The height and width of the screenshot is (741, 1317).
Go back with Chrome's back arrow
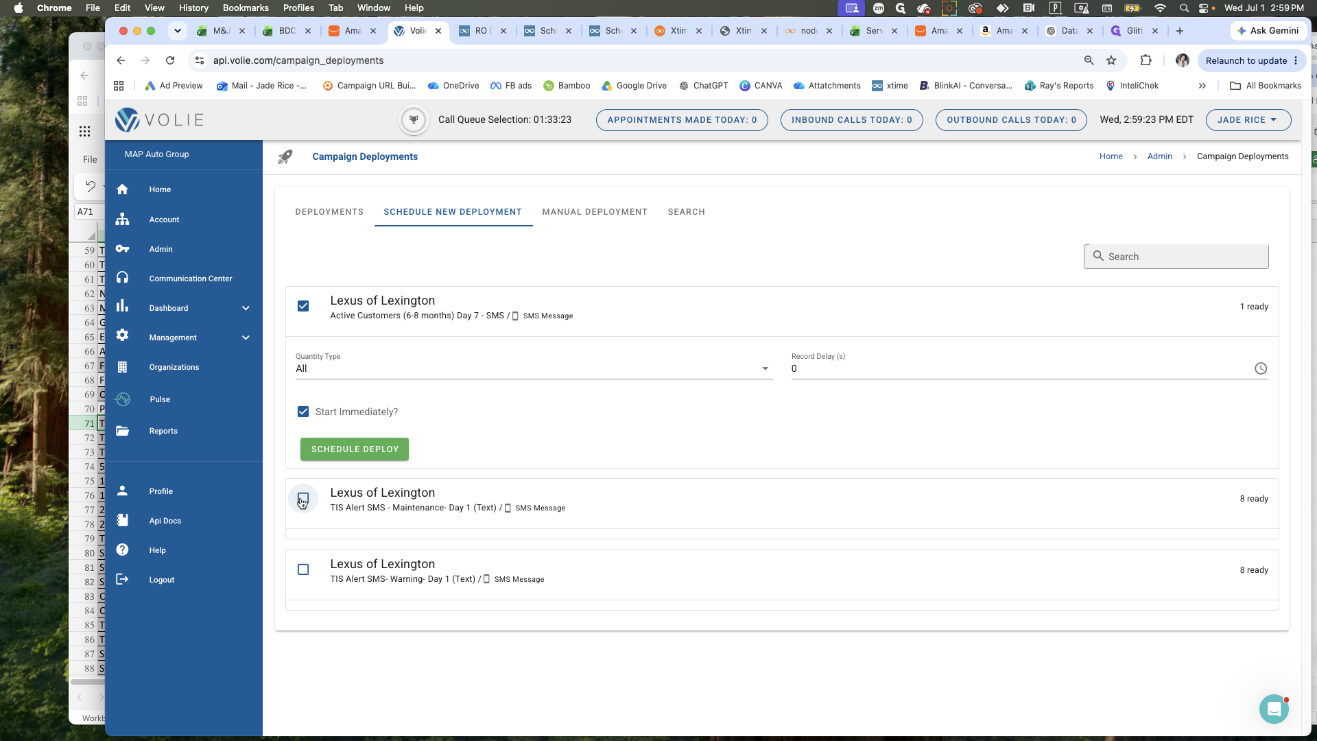point(121,60)
